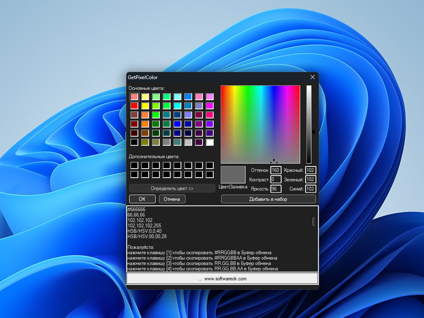The height and width of the screenshot is (318, 424).
Task: Focus the 'Контраст' saturation input field
Action: click(276, 179)
